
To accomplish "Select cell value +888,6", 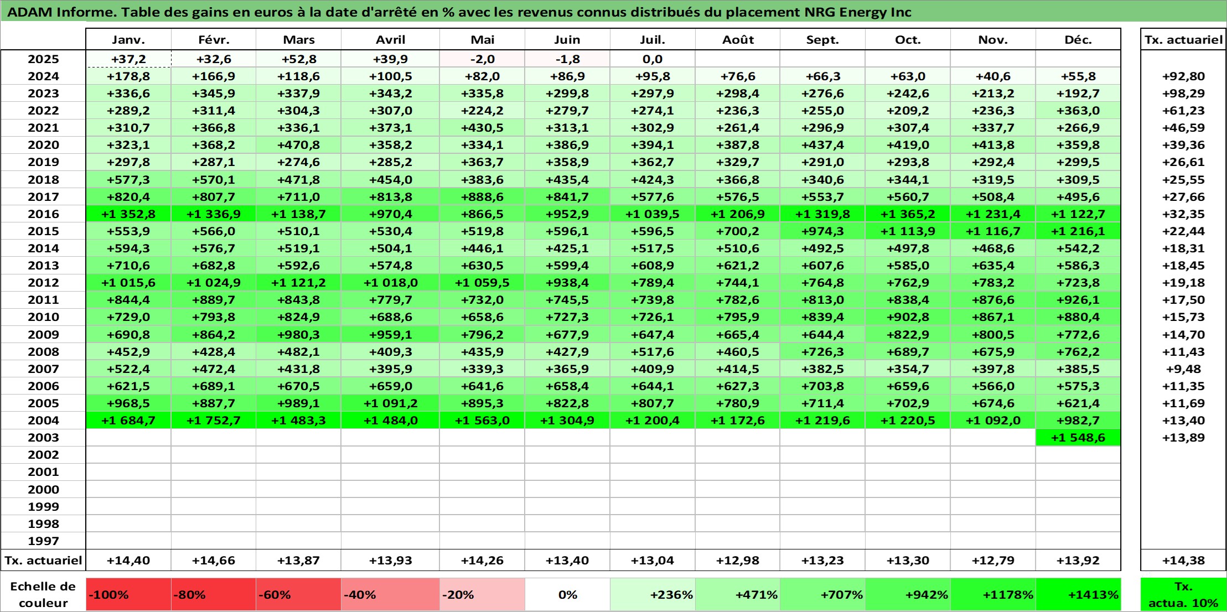I will click(482, 197).
